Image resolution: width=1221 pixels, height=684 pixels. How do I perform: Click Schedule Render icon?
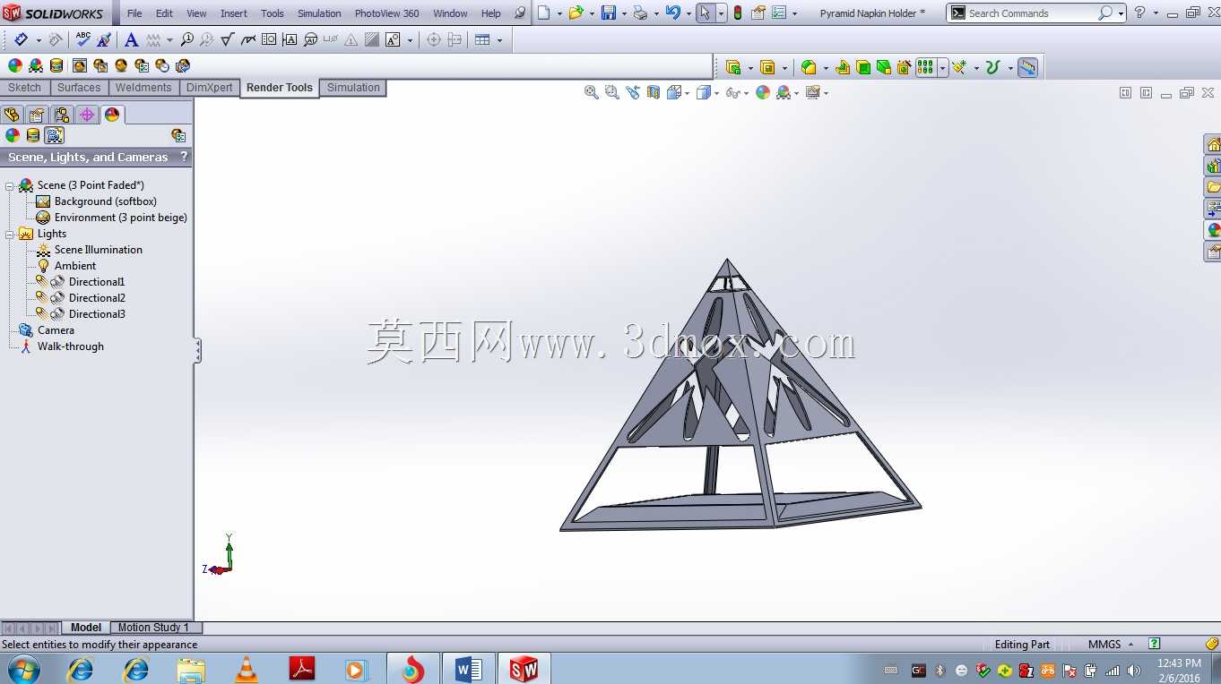tap(162, 65)
